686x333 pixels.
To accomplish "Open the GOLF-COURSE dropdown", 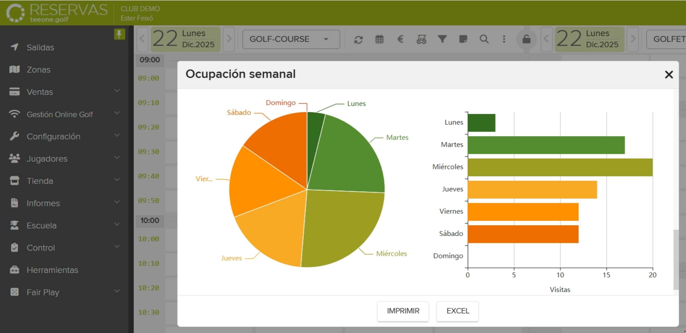I will [x=291, y=39].
